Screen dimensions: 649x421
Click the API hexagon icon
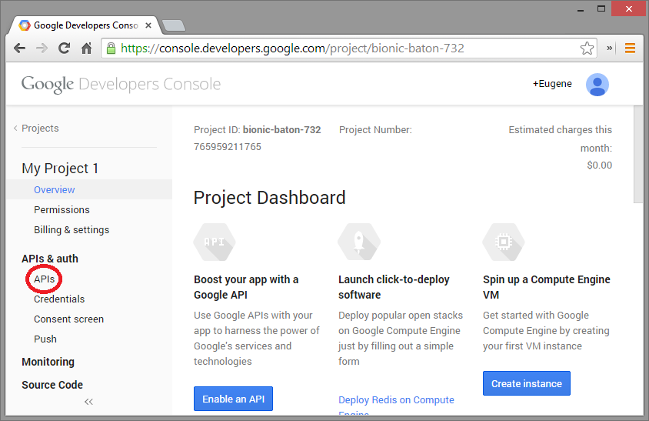[215, 242]
